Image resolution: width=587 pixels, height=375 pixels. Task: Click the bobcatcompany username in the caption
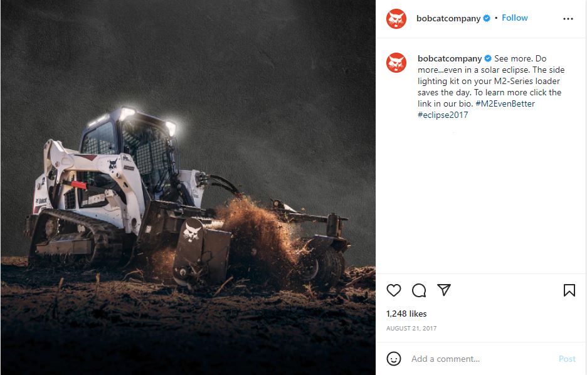click(x=450, y=58)
